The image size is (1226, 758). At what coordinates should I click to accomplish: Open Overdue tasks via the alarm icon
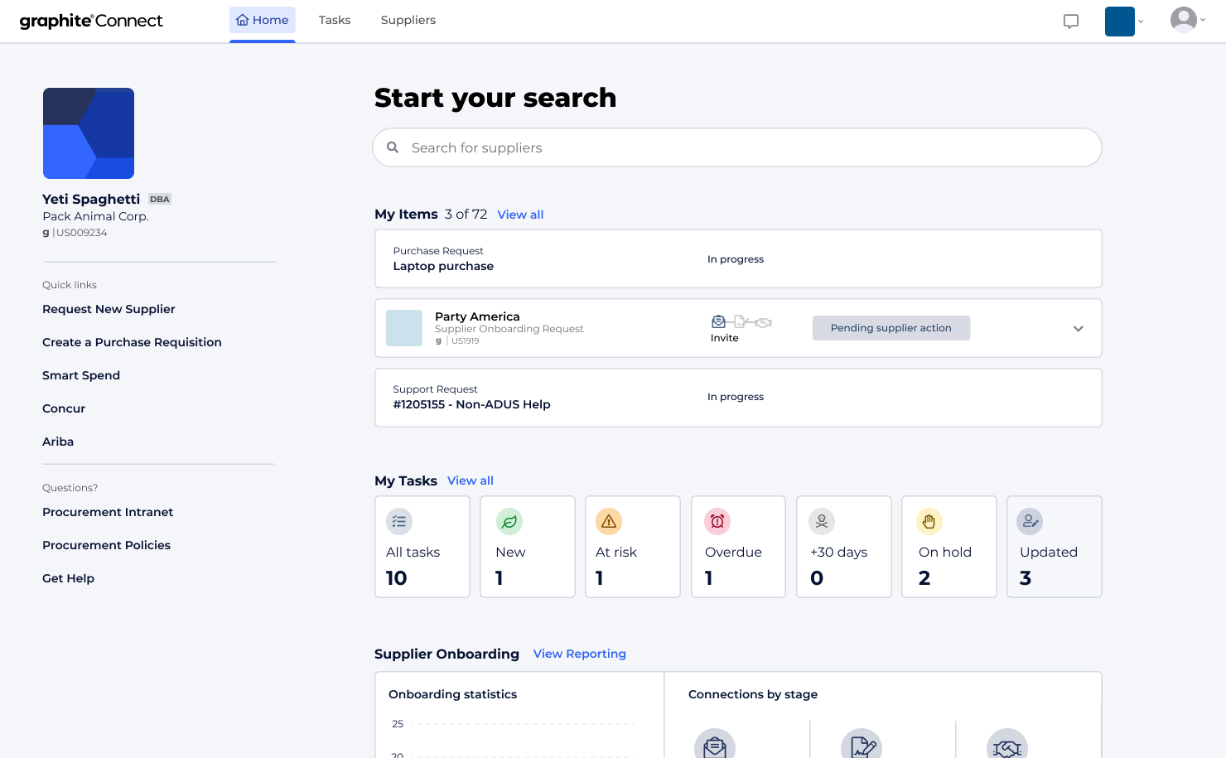tap(717, 521)
